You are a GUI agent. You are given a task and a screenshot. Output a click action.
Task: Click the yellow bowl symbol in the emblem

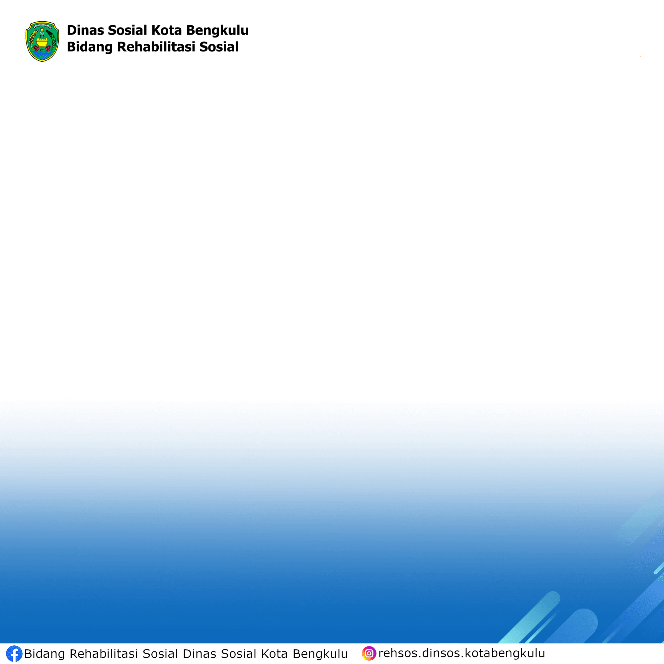pyautogui.click(x=42, y=43)
